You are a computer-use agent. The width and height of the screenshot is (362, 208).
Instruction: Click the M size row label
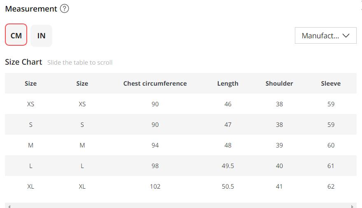pos(30,145)
